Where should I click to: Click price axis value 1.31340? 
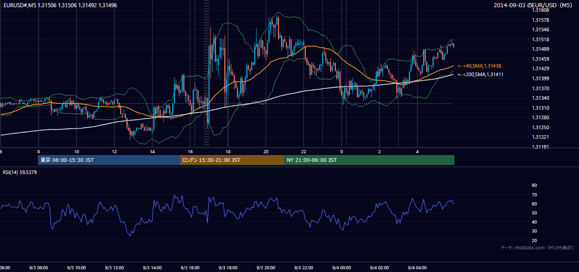[x=541, y=98]
